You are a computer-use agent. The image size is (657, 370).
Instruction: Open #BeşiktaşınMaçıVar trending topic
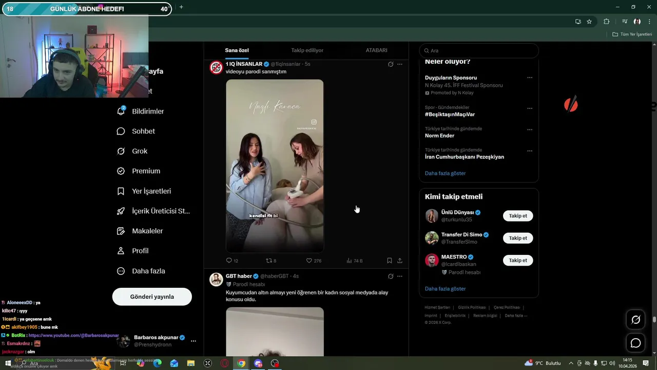(450, 115)
